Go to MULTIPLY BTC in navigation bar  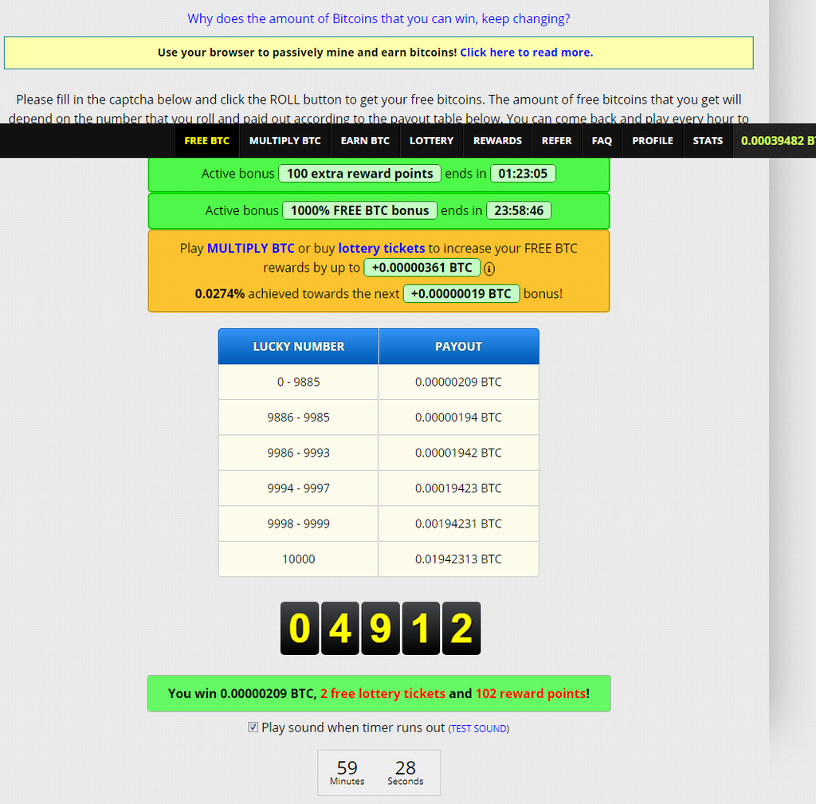(284, 140)
